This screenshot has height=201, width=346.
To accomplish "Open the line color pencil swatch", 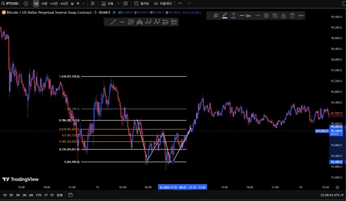I will (x=224, y=15).
